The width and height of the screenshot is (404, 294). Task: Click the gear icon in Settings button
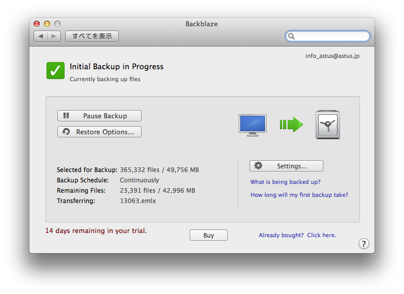(x=258, y=166)
